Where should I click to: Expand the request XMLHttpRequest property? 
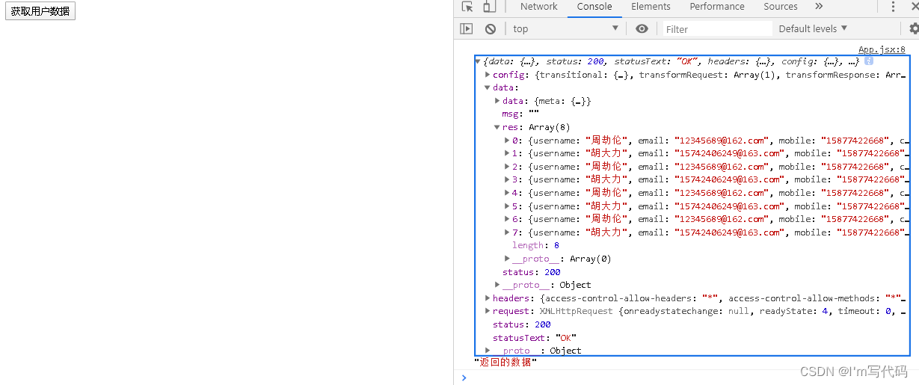coord(488,311)
